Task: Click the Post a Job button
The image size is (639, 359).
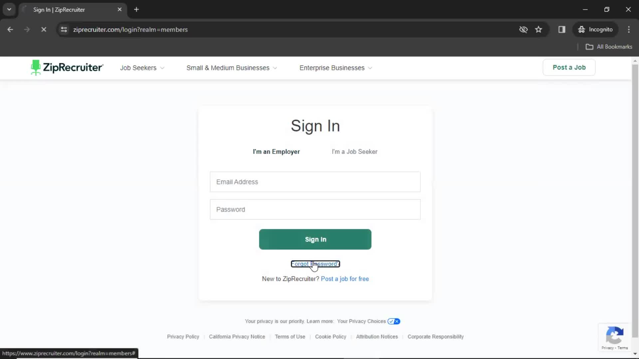Action: pyautogui.click(x=569, y=67)
